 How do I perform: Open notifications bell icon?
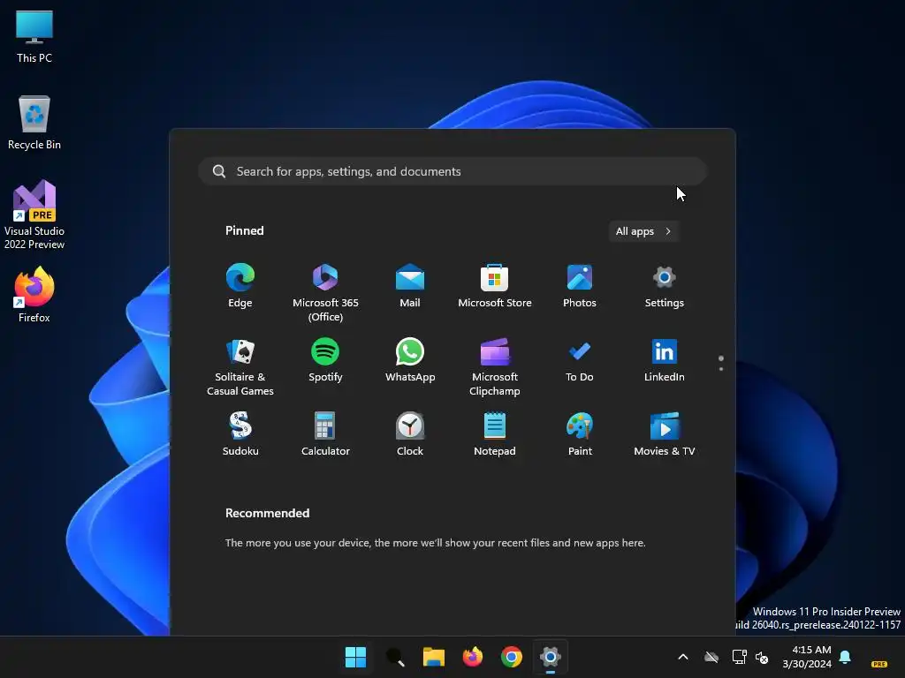tap(845, 657)
